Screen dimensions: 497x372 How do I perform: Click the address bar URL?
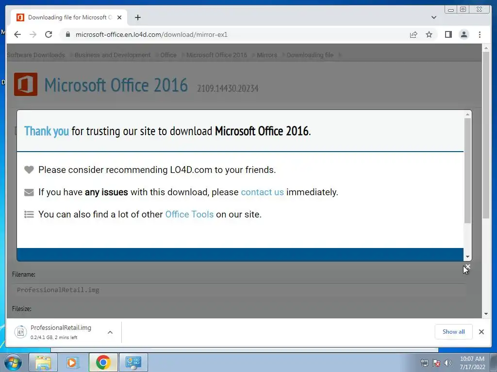coord(151,34)
